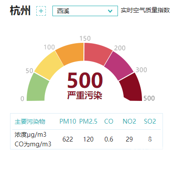
Task: Click the gauge tick label 150
Action: (x=85, y=38)
